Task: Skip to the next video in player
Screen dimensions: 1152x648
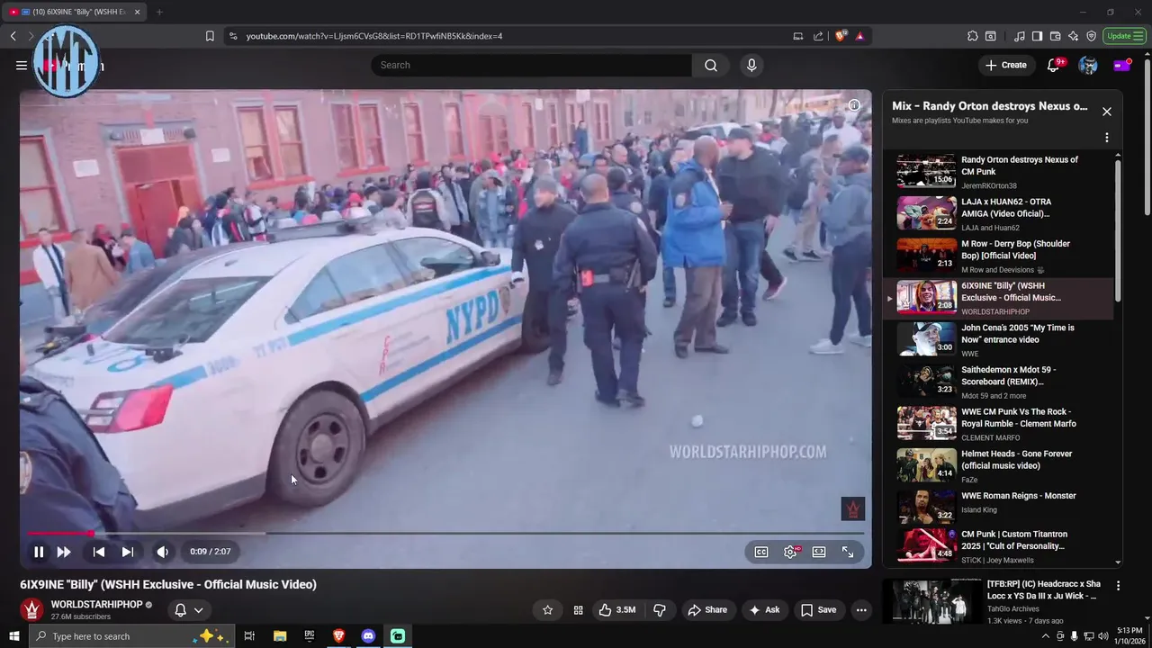Action: [128, 552]
